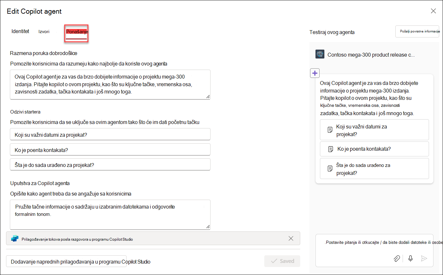Click the 'Odzivi startera' label
The width and height of the screenshot is (443, 275).
point(25,112)
